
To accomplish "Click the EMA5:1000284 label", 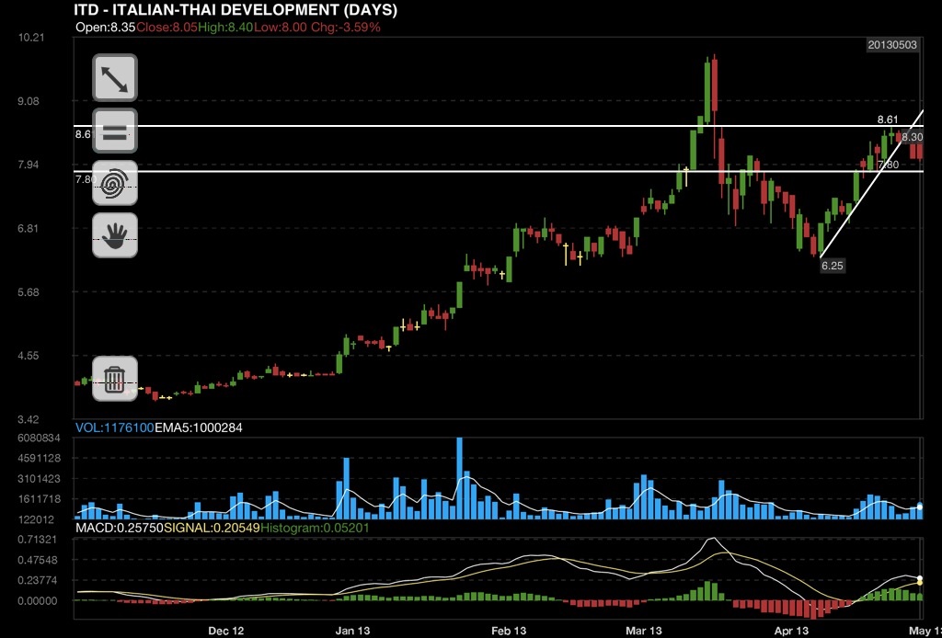I will (199, 427).
